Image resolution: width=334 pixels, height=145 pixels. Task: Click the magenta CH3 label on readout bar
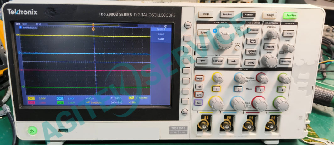31,102
